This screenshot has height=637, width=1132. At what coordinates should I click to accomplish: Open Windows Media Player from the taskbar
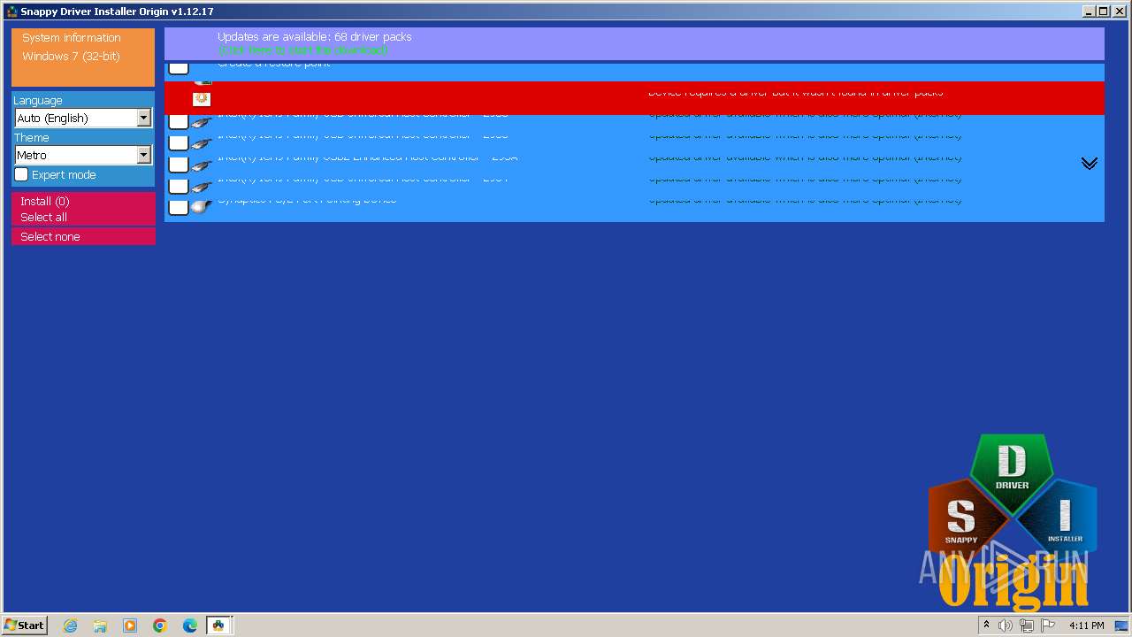click(x=130, y=625)
